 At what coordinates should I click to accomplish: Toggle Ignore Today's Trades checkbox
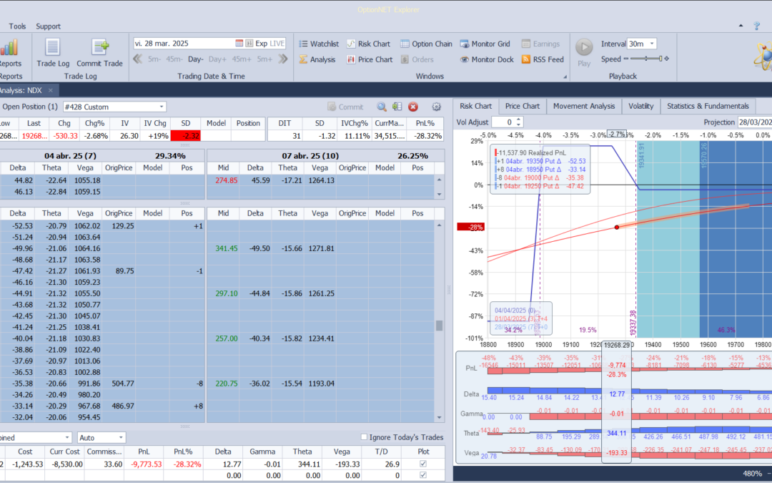tap(365, 437)
